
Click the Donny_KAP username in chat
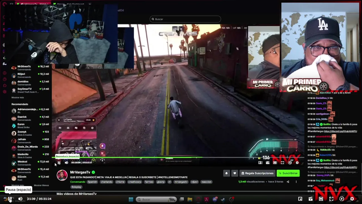(x=322, y=175)
